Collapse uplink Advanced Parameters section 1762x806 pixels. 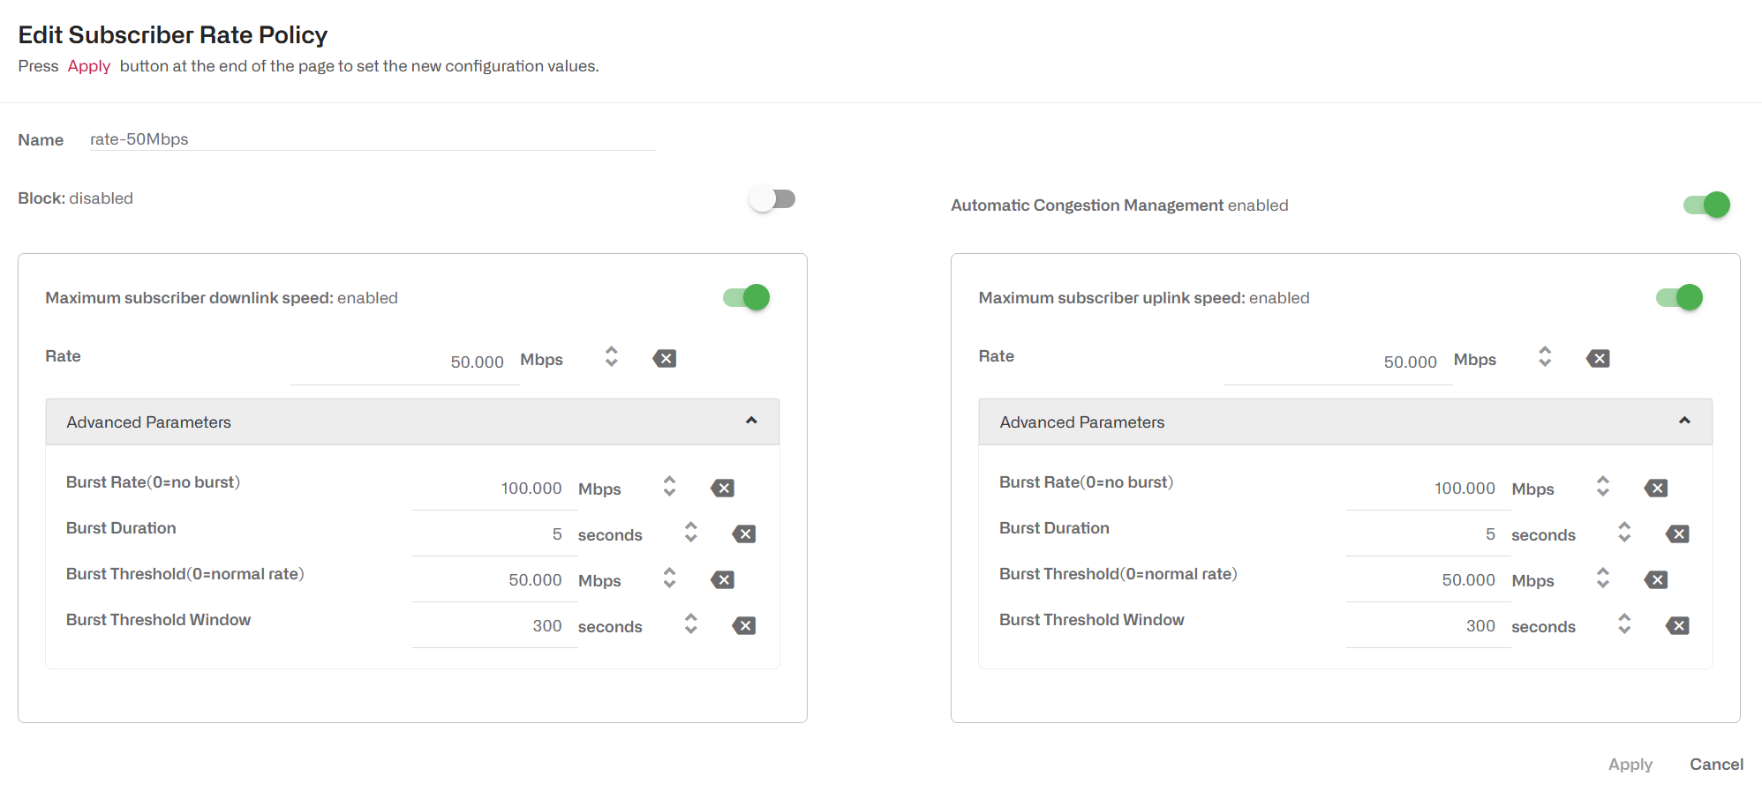pos(1685,421)
